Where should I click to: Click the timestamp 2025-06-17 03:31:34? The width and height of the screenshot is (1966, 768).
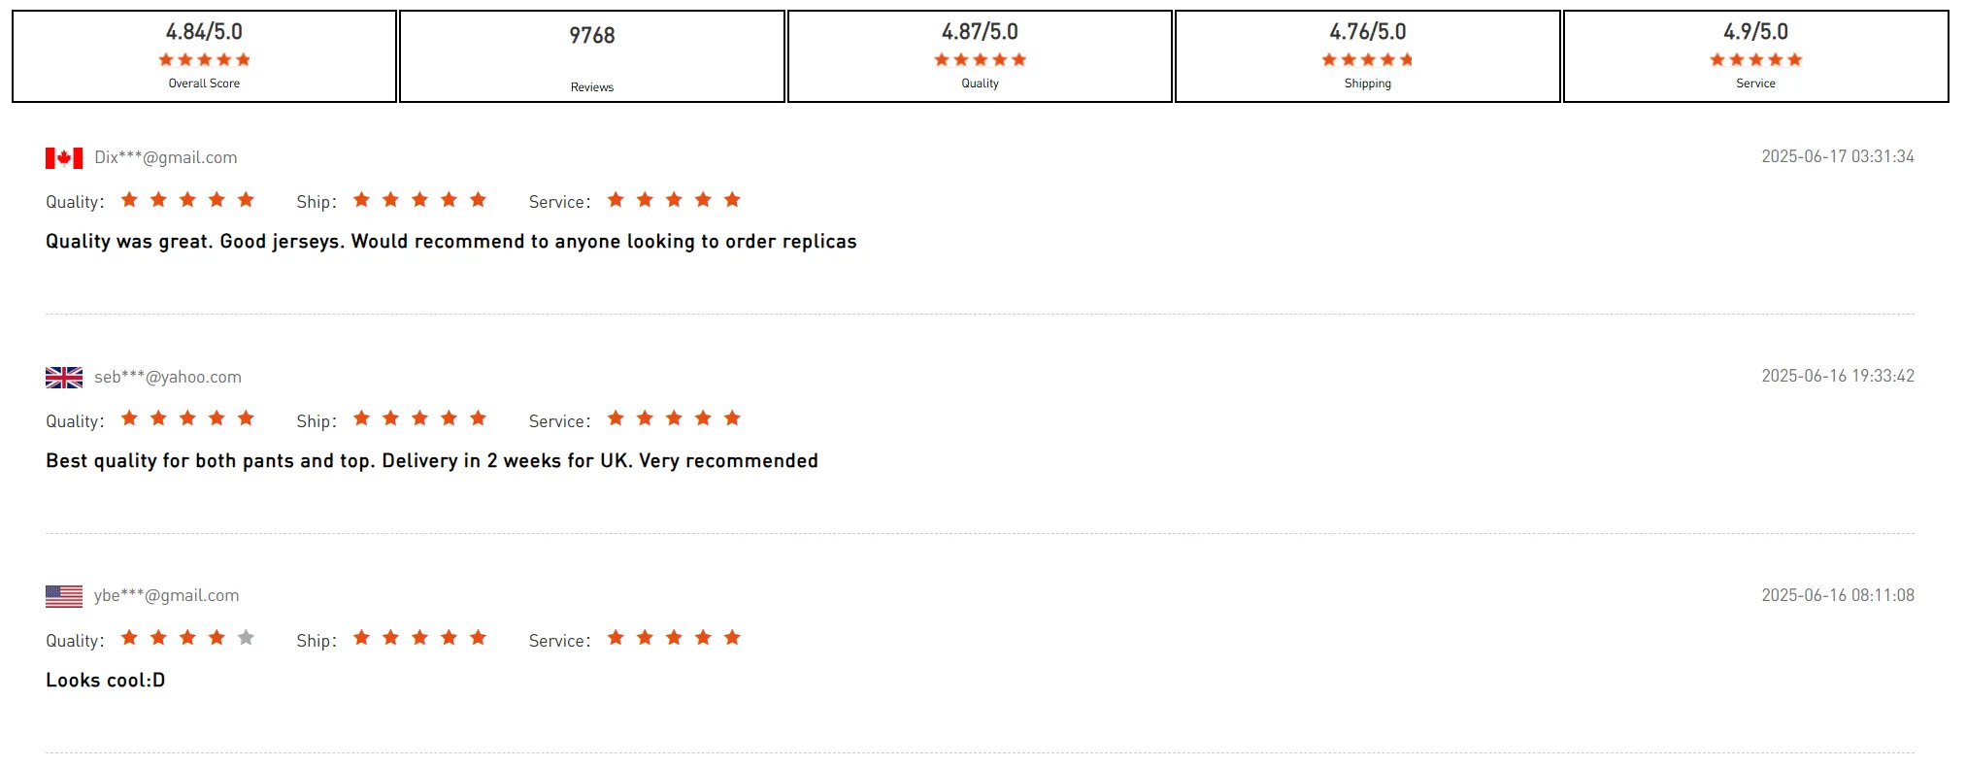click(x=1838, y=156)
